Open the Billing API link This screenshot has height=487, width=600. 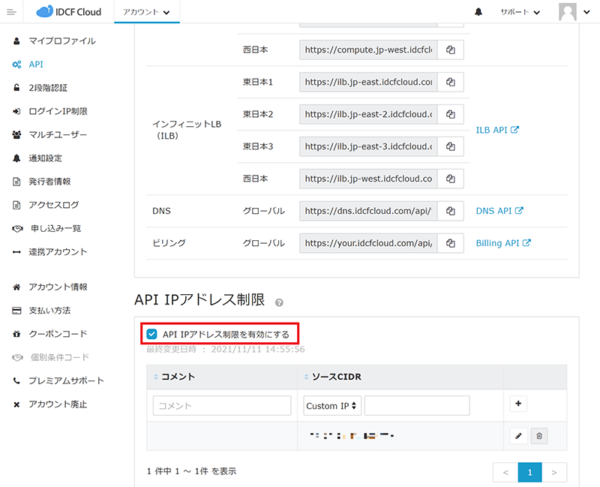(x=503, y=243)
